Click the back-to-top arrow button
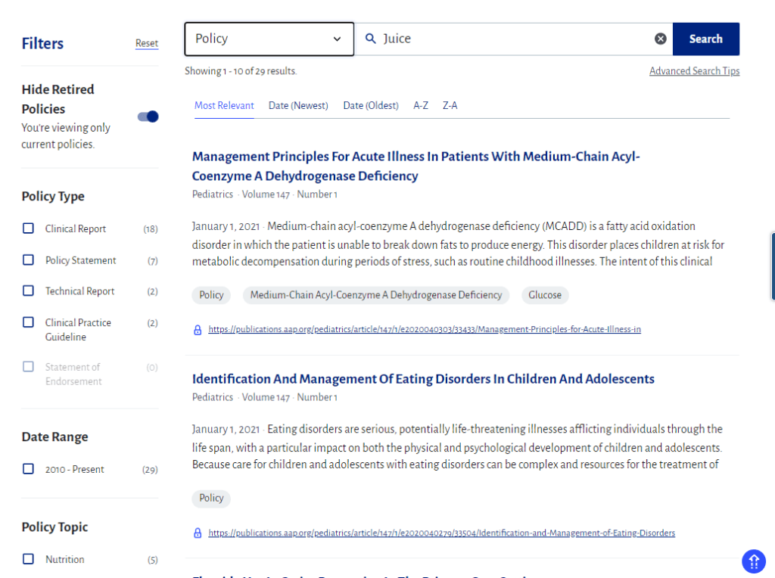 point(754,561)
